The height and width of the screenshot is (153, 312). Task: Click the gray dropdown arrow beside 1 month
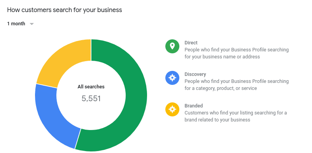(x=32, y=24)
